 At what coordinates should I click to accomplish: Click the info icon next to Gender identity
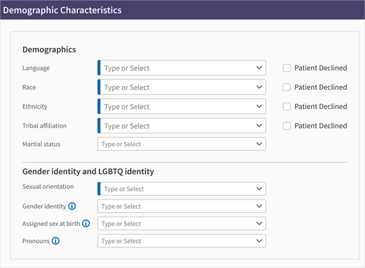click(72, 206)
